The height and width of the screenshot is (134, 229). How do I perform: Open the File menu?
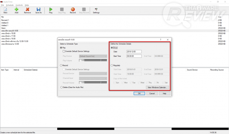pyautogui.click(x=3, y=5)
